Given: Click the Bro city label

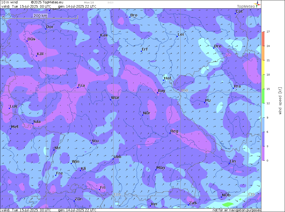Looking at the screenshot, I should point(134,15).
